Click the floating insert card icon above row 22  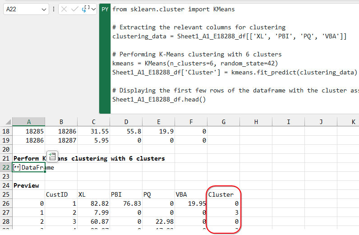pyautogui.click(x=52, y=157)
